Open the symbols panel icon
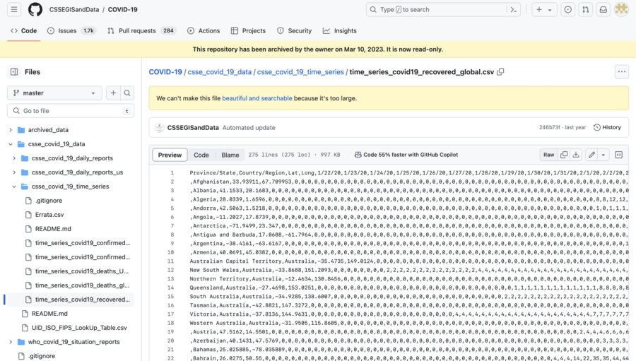The image size is (636, 361). coord(619,155)
